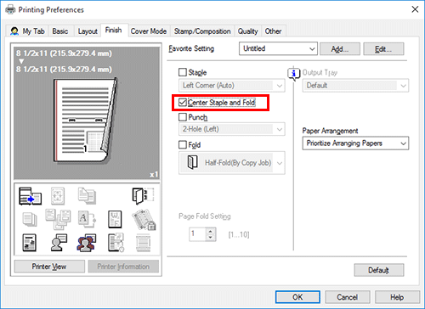The height and width of the screenshot is (309, 425).
Task: Close the Printing Preferences dialog
Action: tap(415, 9)
